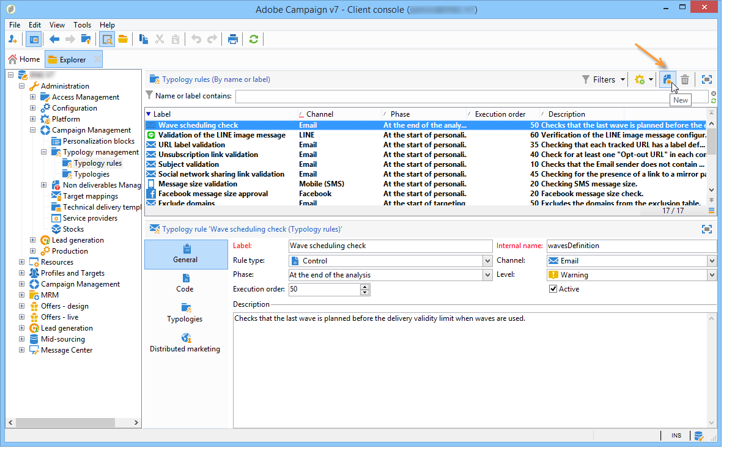Collapse the Administration tree node
732x462 pixels.
pos(21,86)
